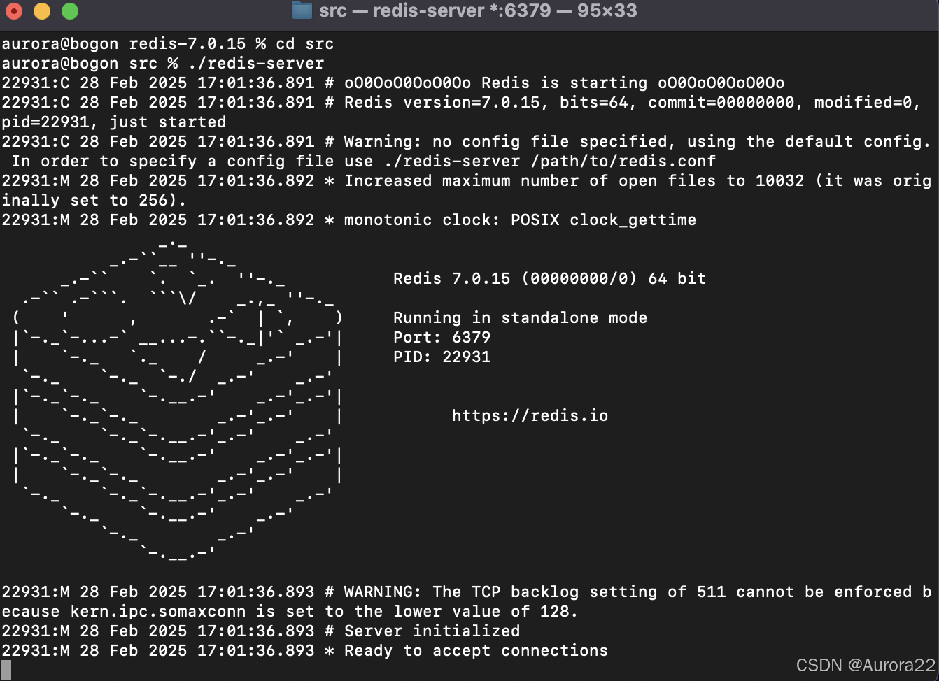Click 'Running in standalone mode' text
This screenshot has width=939, height=681.
520,317
